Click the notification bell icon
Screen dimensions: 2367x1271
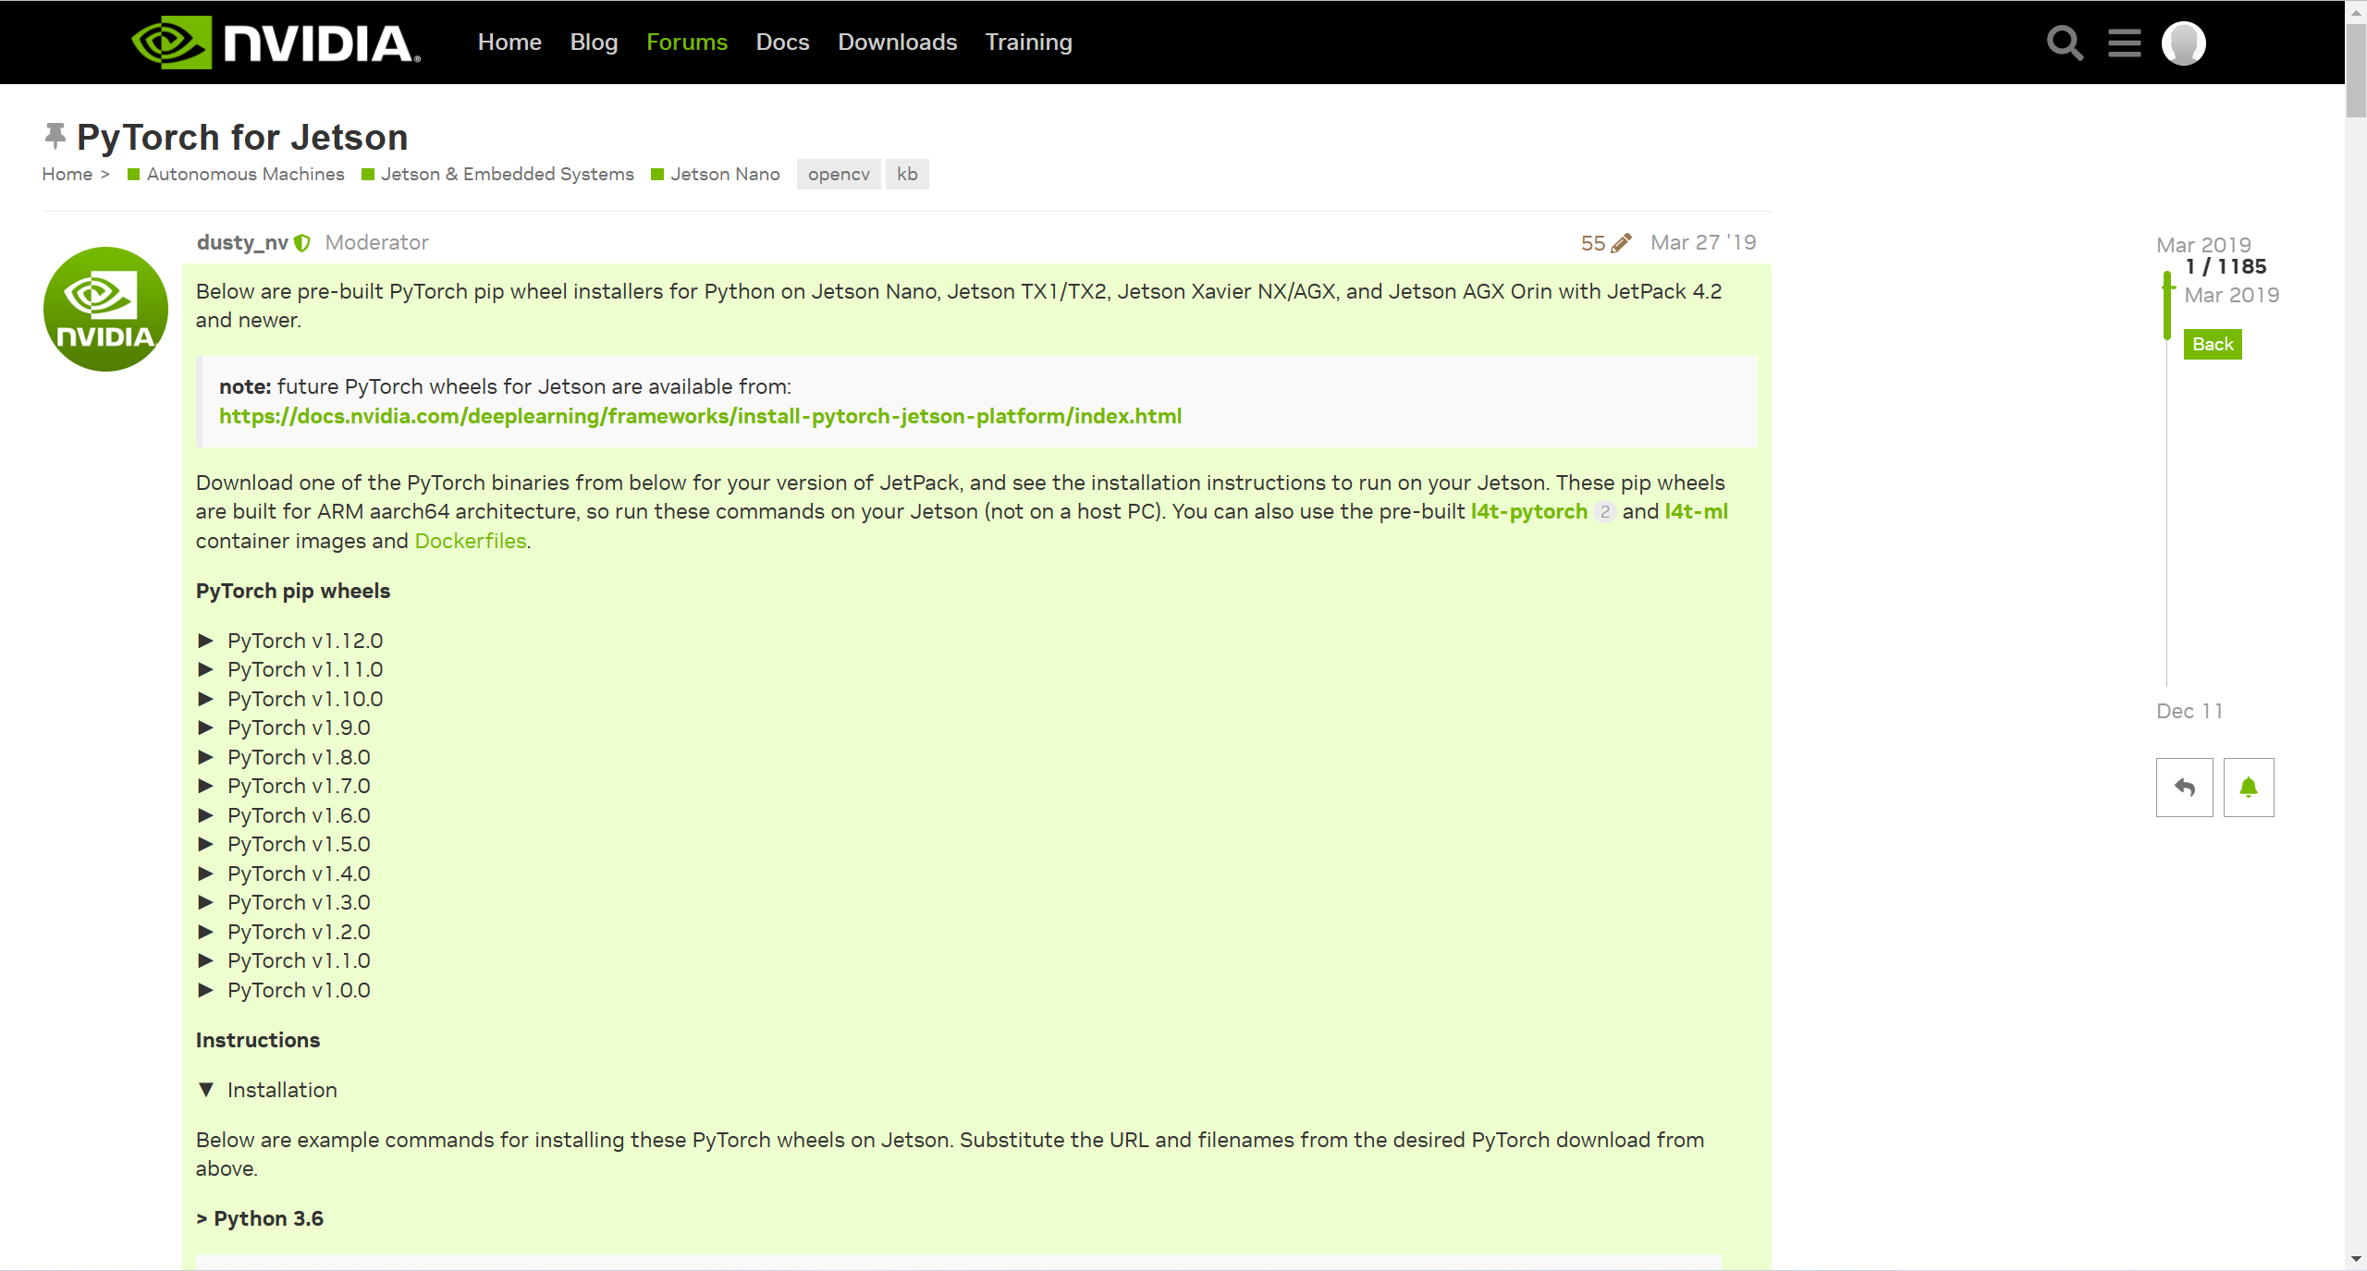click(2248, 788)
